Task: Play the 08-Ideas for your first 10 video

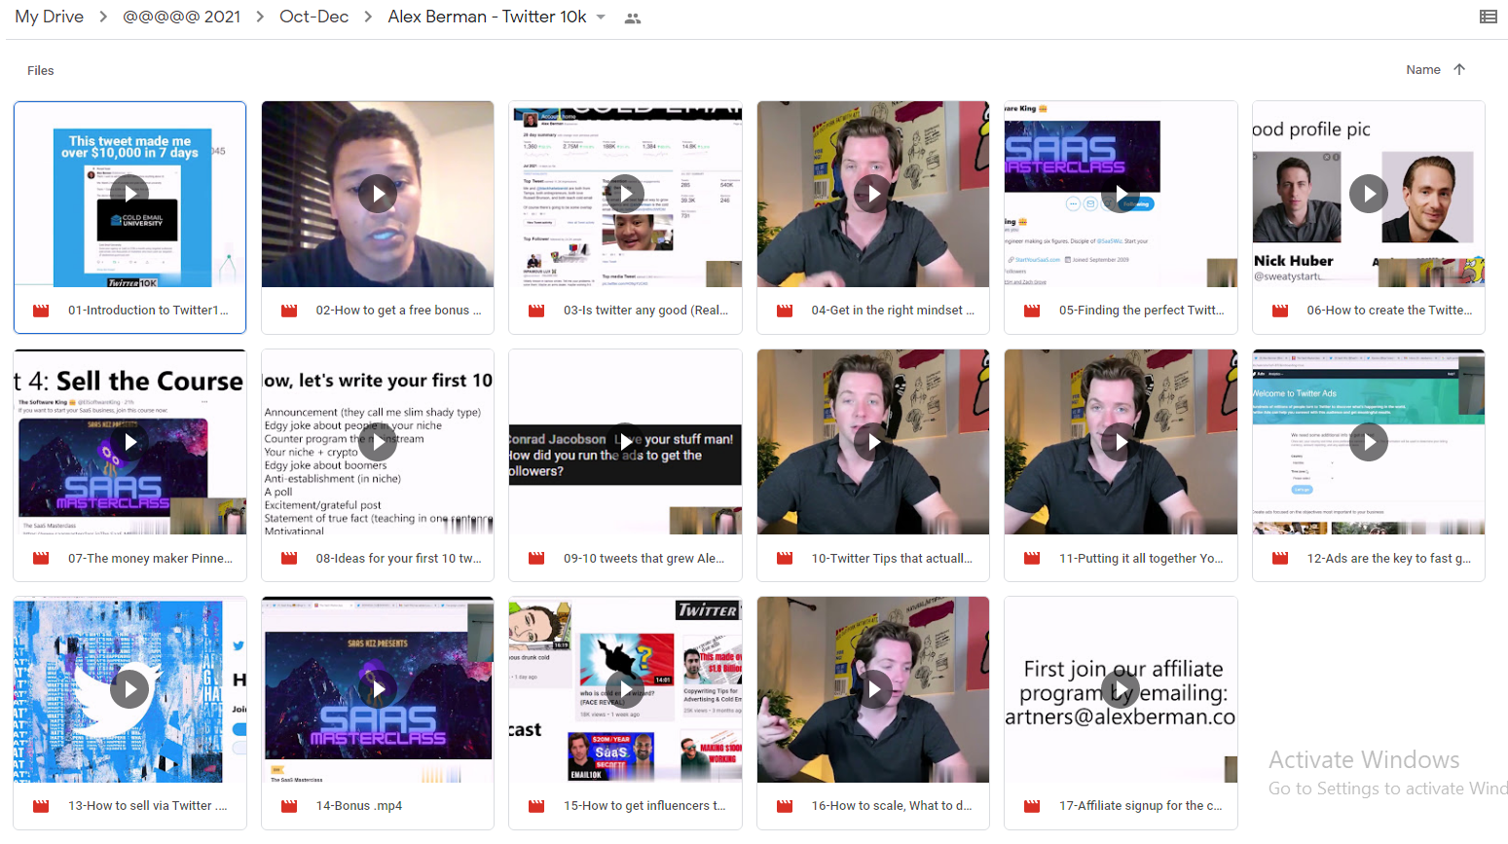Action: [378, 442]
